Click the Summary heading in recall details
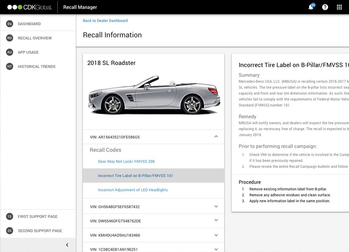 click(249, 75)
